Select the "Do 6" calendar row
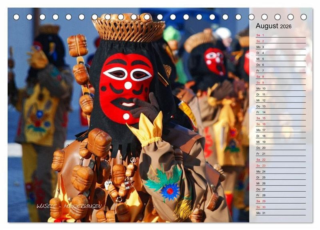Viewport: 320px width, 230px height. [x=281, y=65]
